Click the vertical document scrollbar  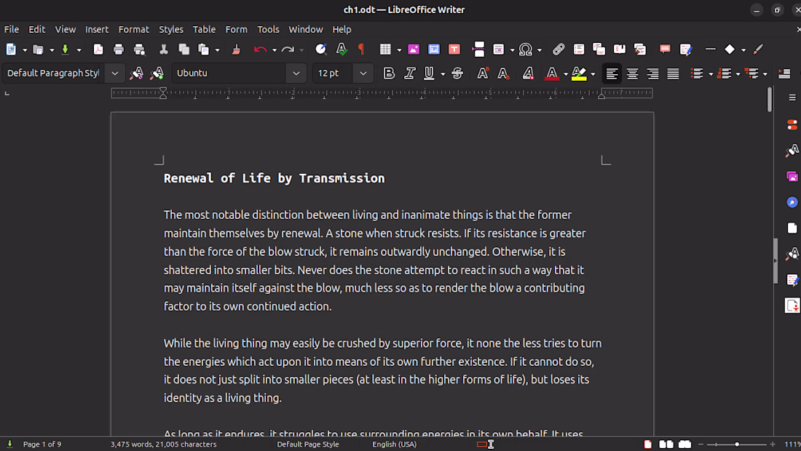click(x=770, y=100)
